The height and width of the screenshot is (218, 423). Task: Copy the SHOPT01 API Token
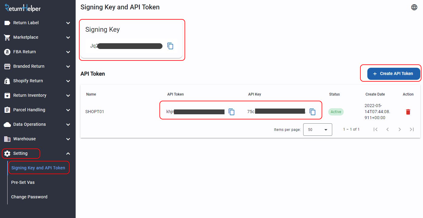tap(231, 112)
